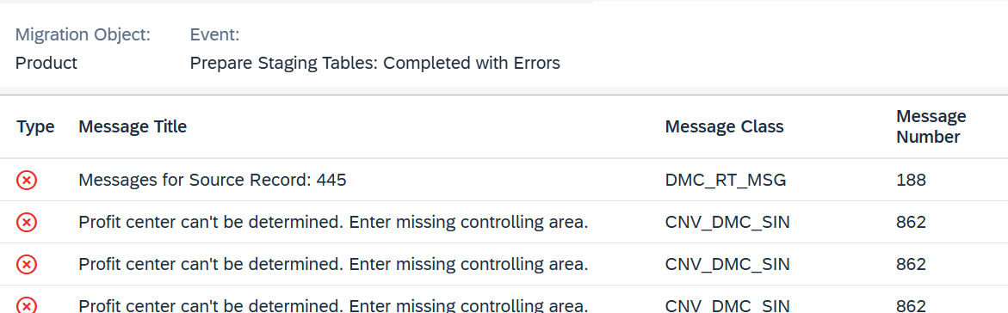Select error icon of first Profit center message
The width and height of the screenshot is (1008, 313).
tap(27, 223)
